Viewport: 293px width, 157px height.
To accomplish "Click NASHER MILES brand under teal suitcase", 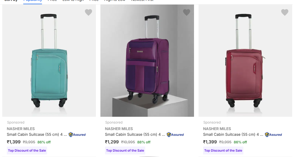I will [x=21, y=129].
